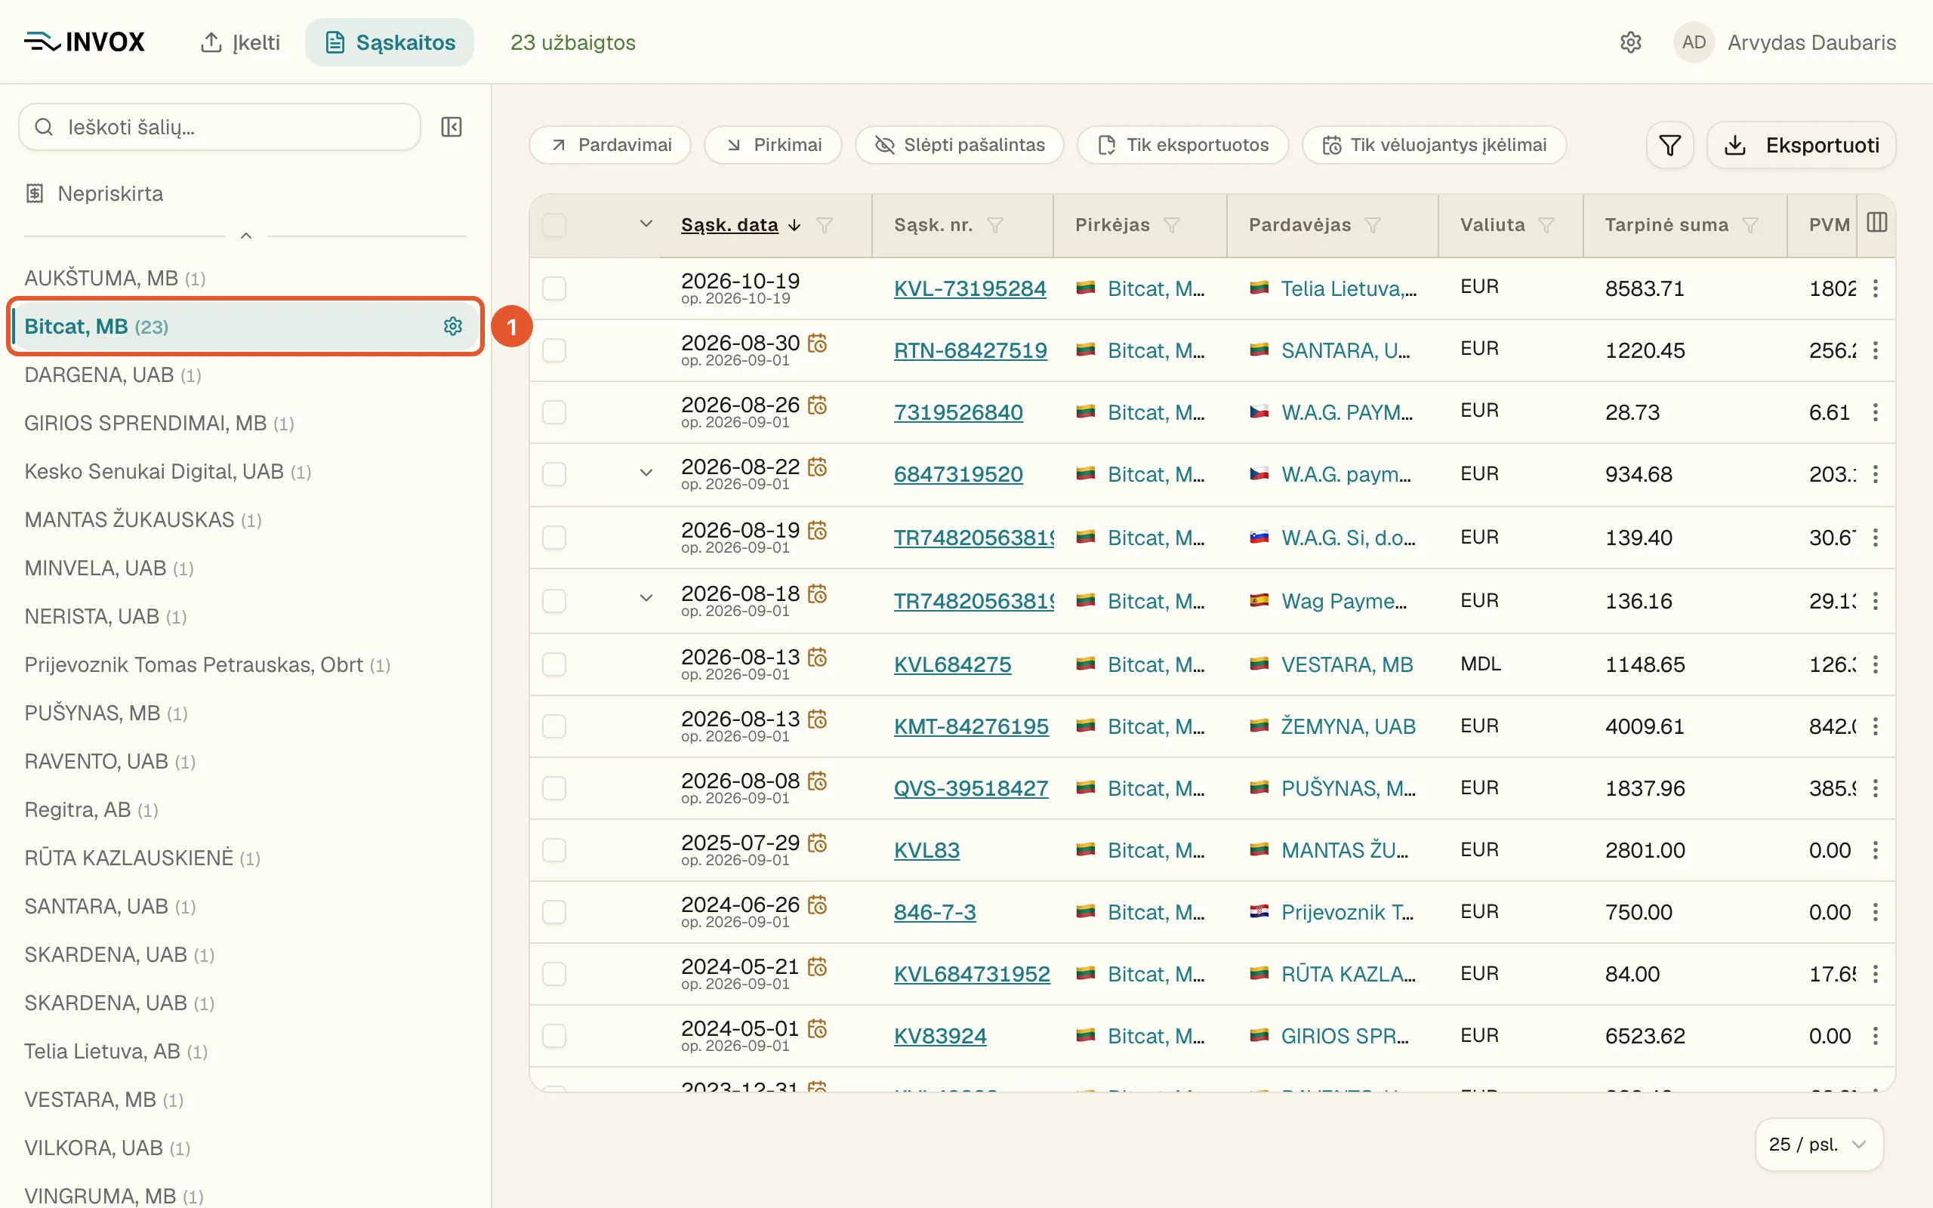Collapse the sidebar panel icon
The image size is (1933, 1208).
452,127
